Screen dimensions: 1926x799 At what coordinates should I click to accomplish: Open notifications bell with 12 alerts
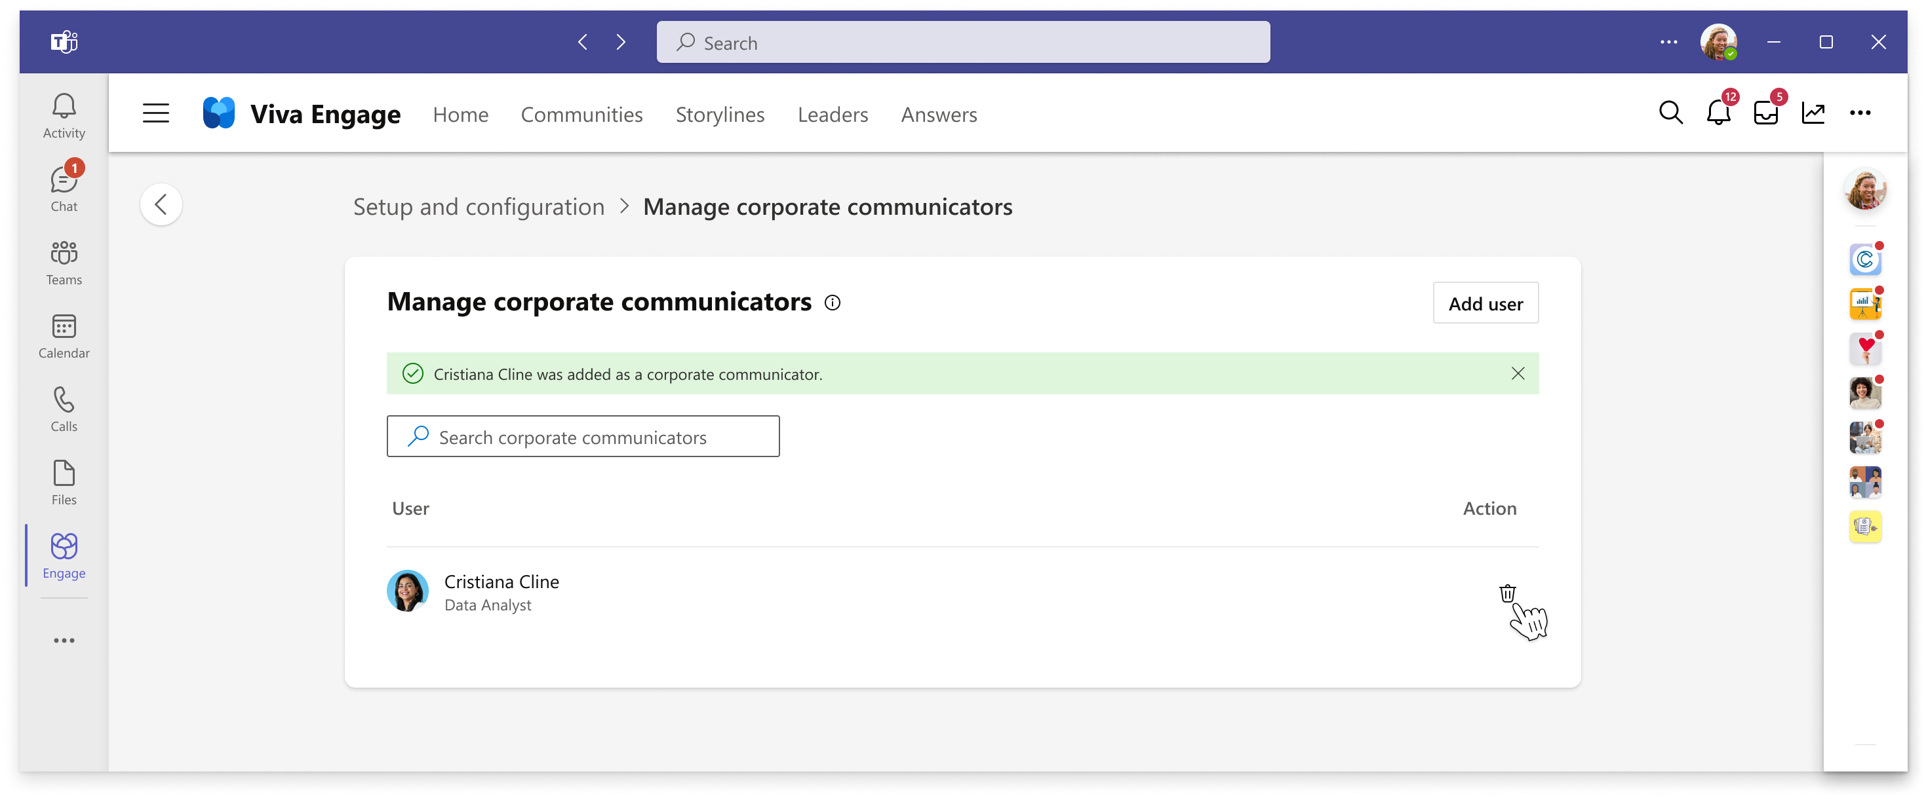point(1719,111)
